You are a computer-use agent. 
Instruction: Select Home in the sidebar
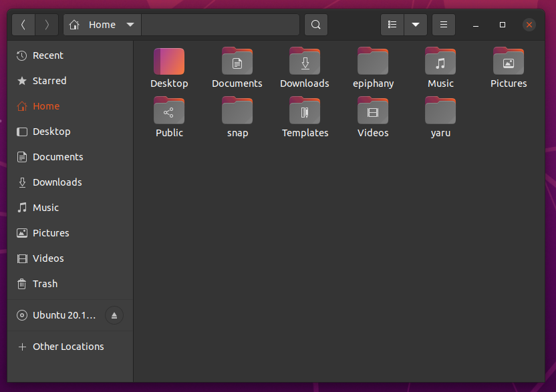70,106
